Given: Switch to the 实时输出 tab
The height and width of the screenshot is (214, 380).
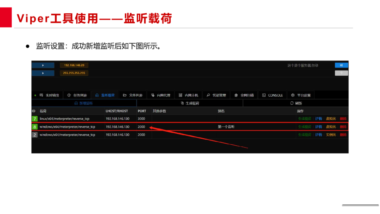Looking at the screenshot, I should coord(50,95).
